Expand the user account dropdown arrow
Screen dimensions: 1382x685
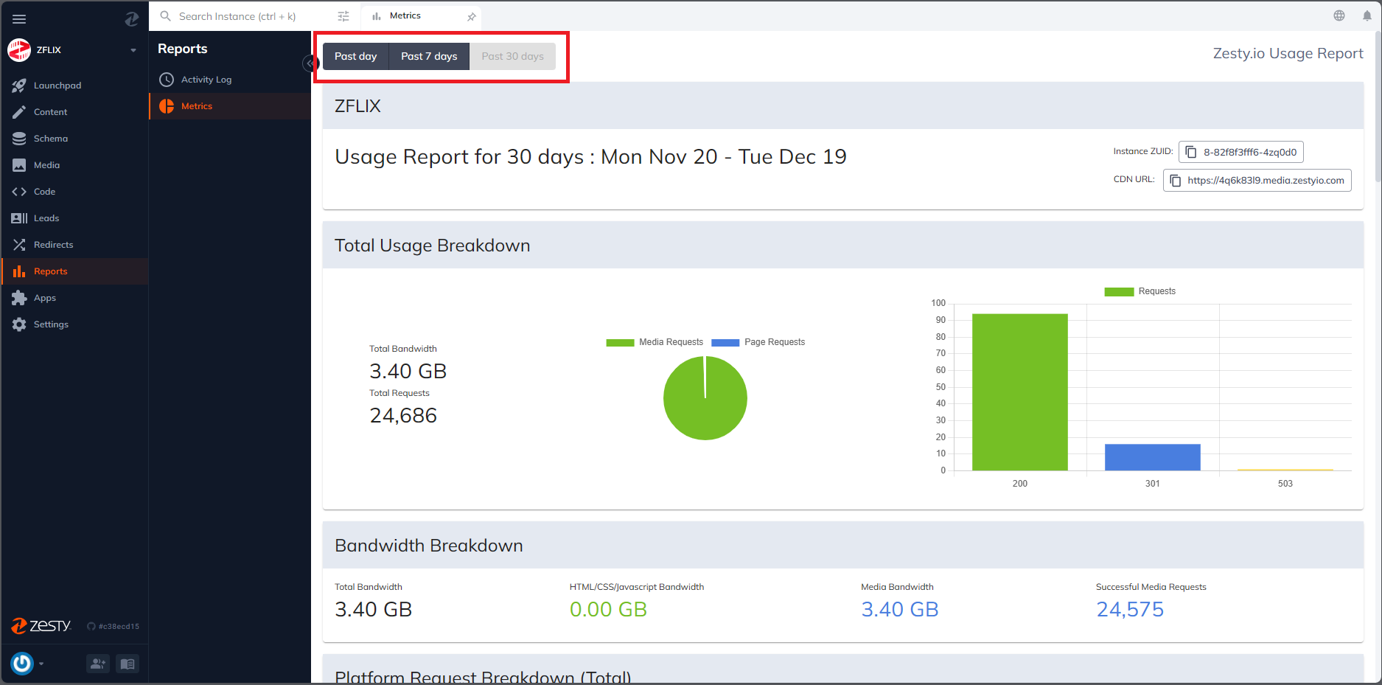point(41,664)
